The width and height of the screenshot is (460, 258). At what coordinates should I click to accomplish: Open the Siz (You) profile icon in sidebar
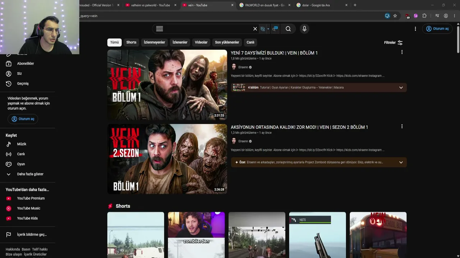pos(9,73)
